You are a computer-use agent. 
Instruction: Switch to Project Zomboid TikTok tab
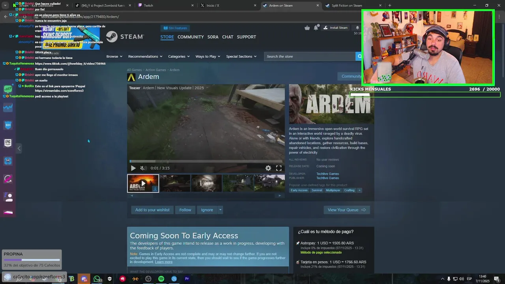click(x=103, y=6)
